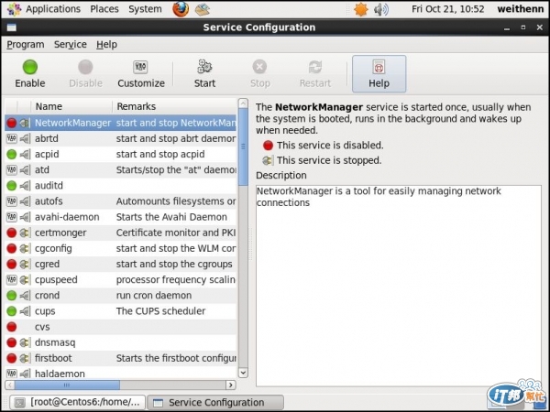Launch Firefox from the top panel
Screen dimensions: 550x412
181,9
